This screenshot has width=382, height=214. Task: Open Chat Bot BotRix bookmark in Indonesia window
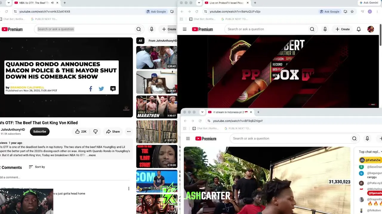(x=205, y=128)
